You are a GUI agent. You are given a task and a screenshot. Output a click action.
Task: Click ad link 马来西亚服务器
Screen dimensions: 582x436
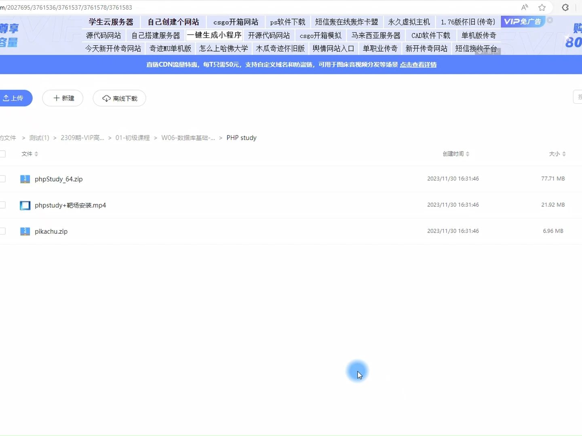tap(376, 36)
